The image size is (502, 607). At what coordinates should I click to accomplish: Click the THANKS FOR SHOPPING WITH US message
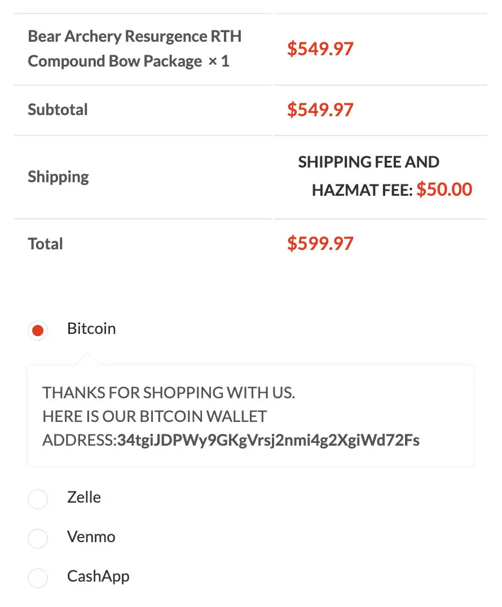169,393
